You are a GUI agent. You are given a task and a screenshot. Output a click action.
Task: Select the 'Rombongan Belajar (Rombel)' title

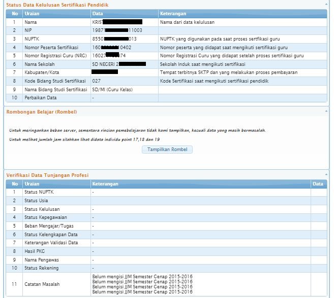tap(42, 112)
